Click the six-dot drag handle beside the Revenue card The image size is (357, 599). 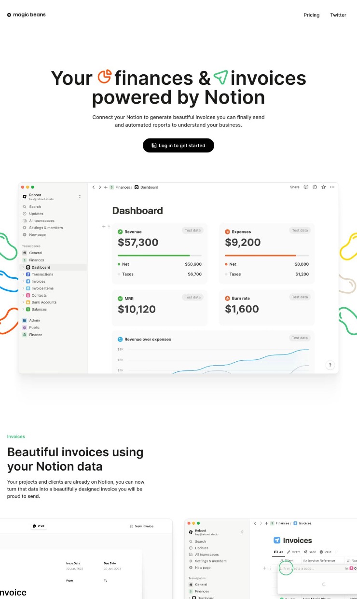pyautogui.click(x=109, y=226)
